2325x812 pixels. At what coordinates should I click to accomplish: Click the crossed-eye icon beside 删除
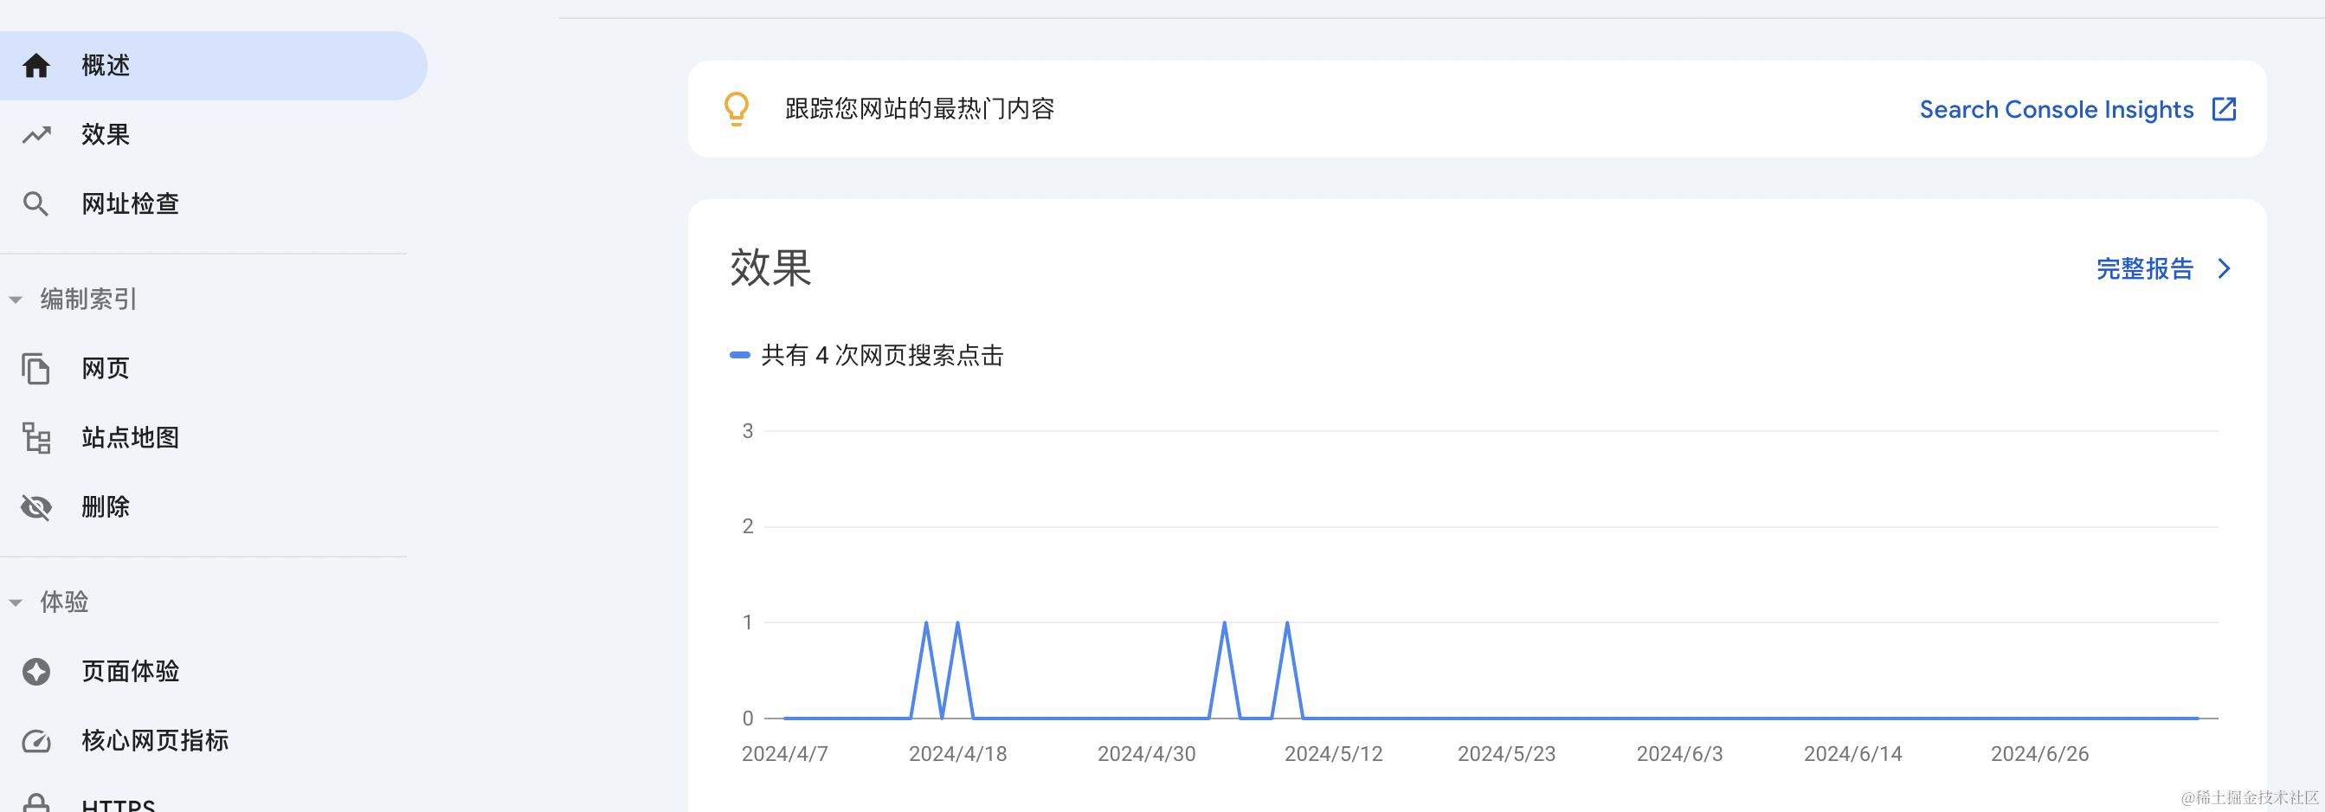(36, 507)
